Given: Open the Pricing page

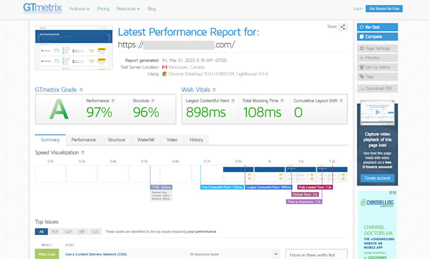Looking at the screenshot, I should tap(103, 9).
